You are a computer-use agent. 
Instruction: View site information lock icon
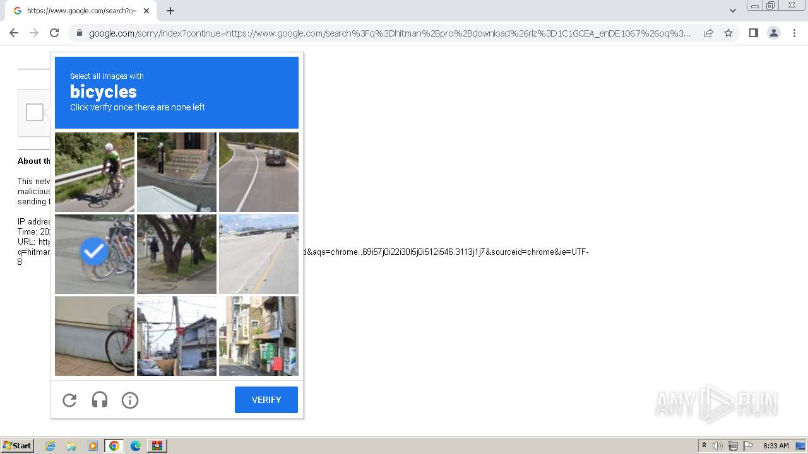point(79,33)
